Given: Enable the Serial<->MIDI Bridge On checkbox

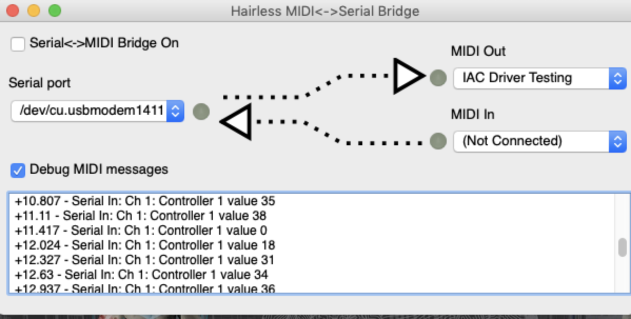Looking at the screenshot, I should [x=18, y=44].
